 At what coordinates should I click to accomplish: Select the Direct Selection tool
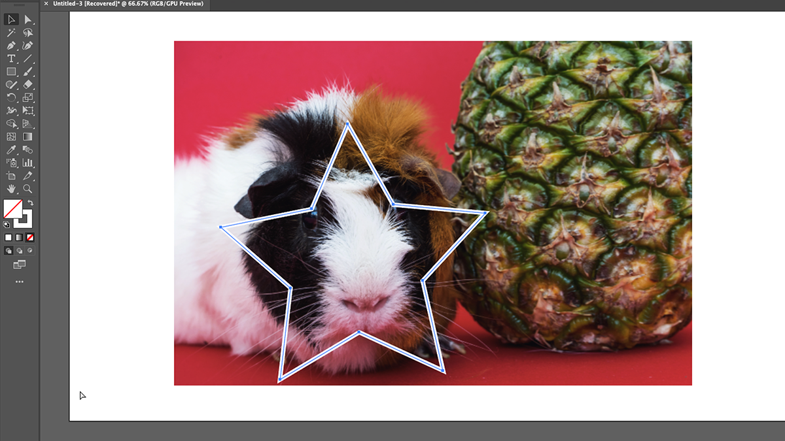28,20
